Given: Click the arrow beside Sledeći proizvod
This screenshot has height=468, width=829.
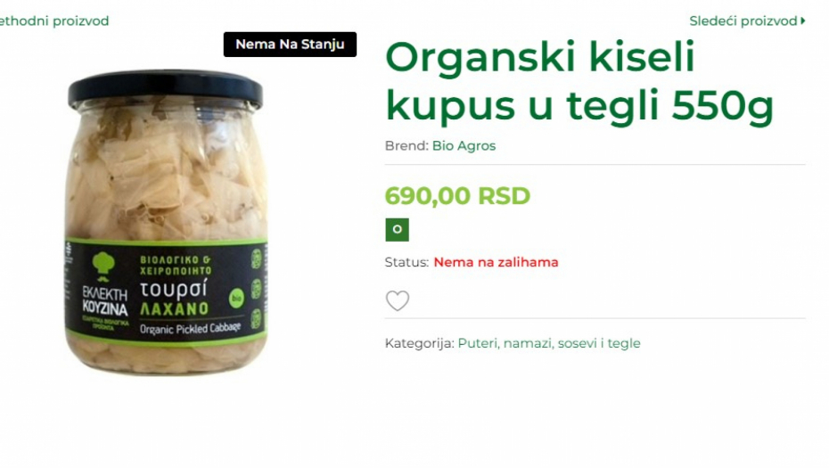Looking at the screenshot, I should [x=802, y=21].
